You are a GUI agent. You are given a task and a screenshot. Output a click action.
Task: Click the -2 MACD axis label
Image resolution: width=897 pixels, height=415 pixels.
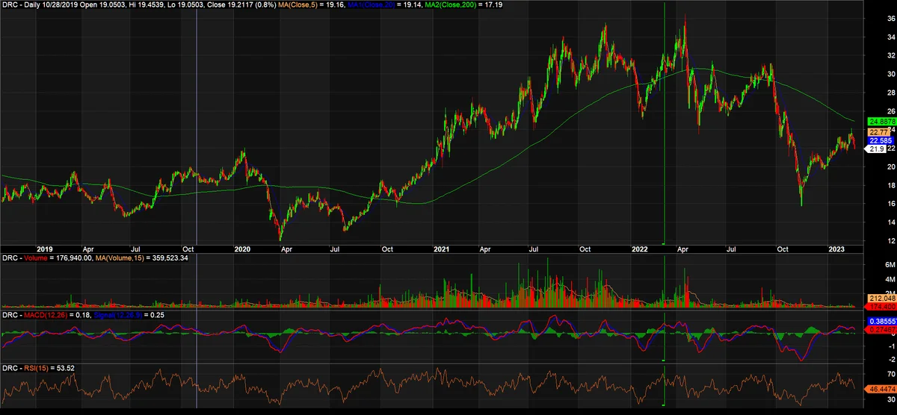click(x=891, y=360)
